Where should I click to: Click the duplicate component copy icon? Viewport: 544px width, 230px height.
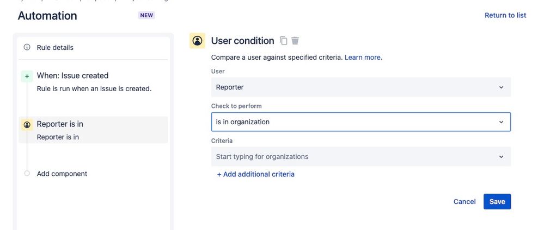click(284, 41)
